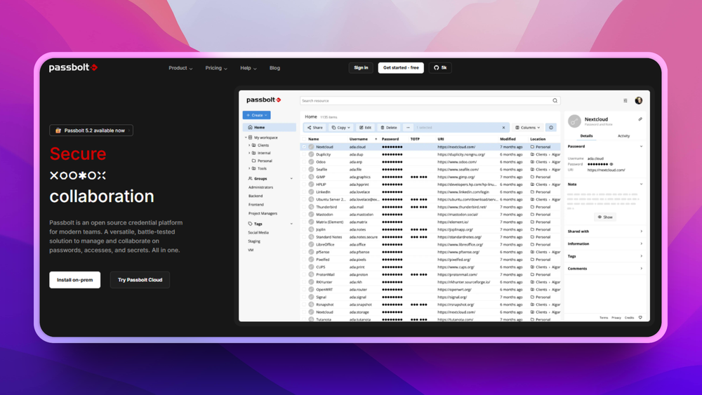Select the Administrators group
Image resolution: width=702 pixels, height=395 pixels.
(x=260, y=187)
